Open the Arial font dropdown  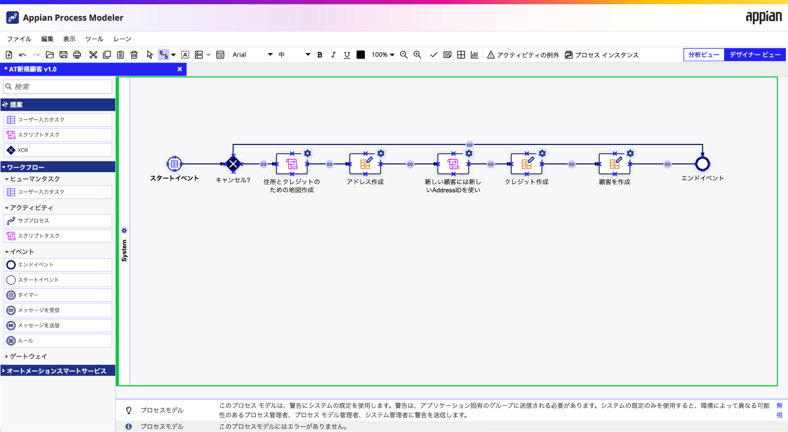pos(252,55)
